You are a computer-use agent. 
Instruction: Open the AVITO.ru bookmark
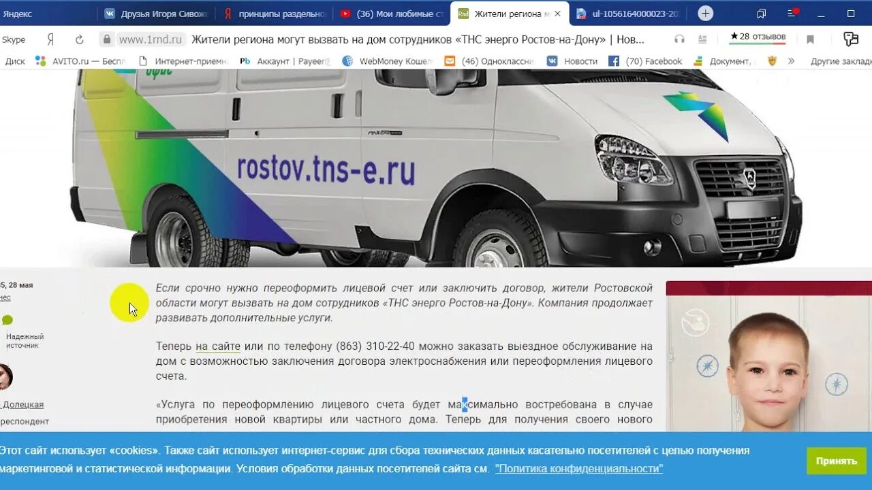click(x=80, y=61)
